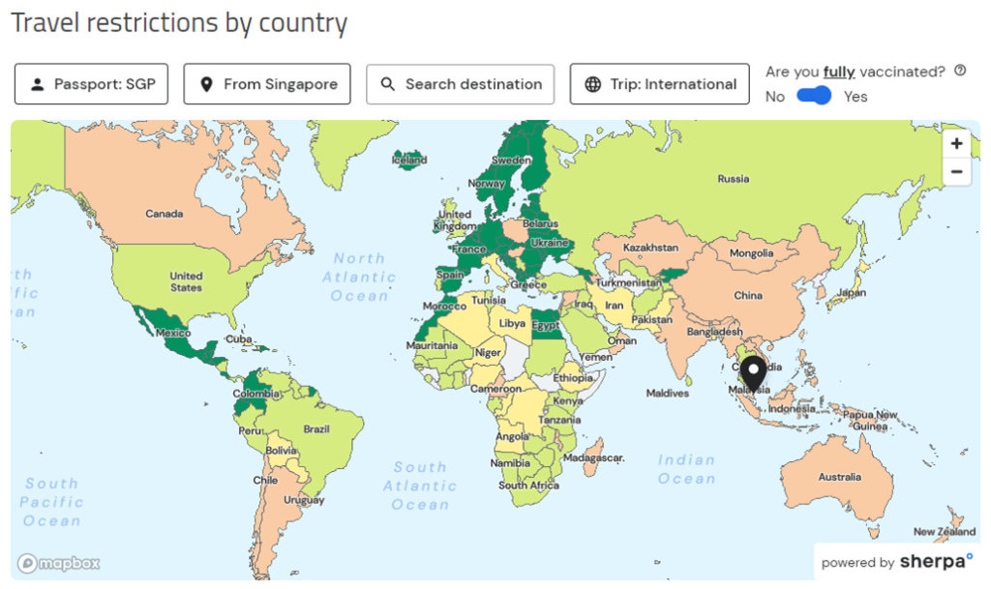This screenshot has height=589, width=991.
Task: Click the map zoom out minus button
Action: coord(956,172)
